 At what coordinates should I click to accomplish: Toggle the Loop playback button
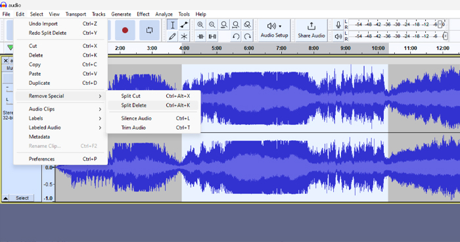click(x=149, y=30)
